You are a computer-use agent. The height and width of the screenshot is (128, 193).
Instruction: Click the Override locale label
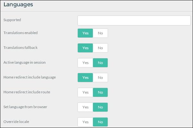[16, 122]
